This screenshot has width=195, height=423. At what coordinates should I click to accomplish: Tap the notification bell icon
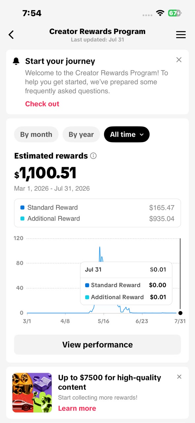coord(16,61)
